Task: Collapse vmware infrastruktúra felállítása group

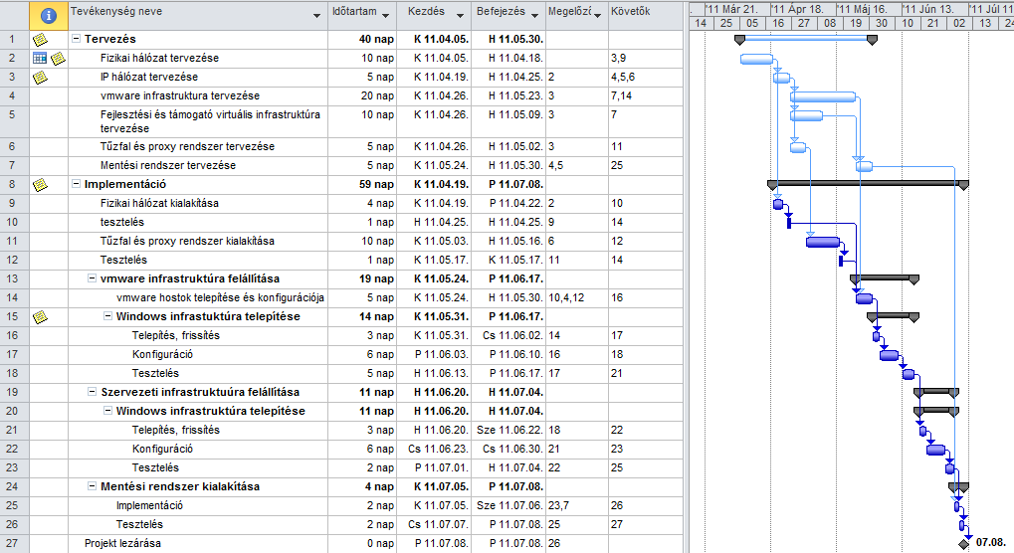Action: 93,278
